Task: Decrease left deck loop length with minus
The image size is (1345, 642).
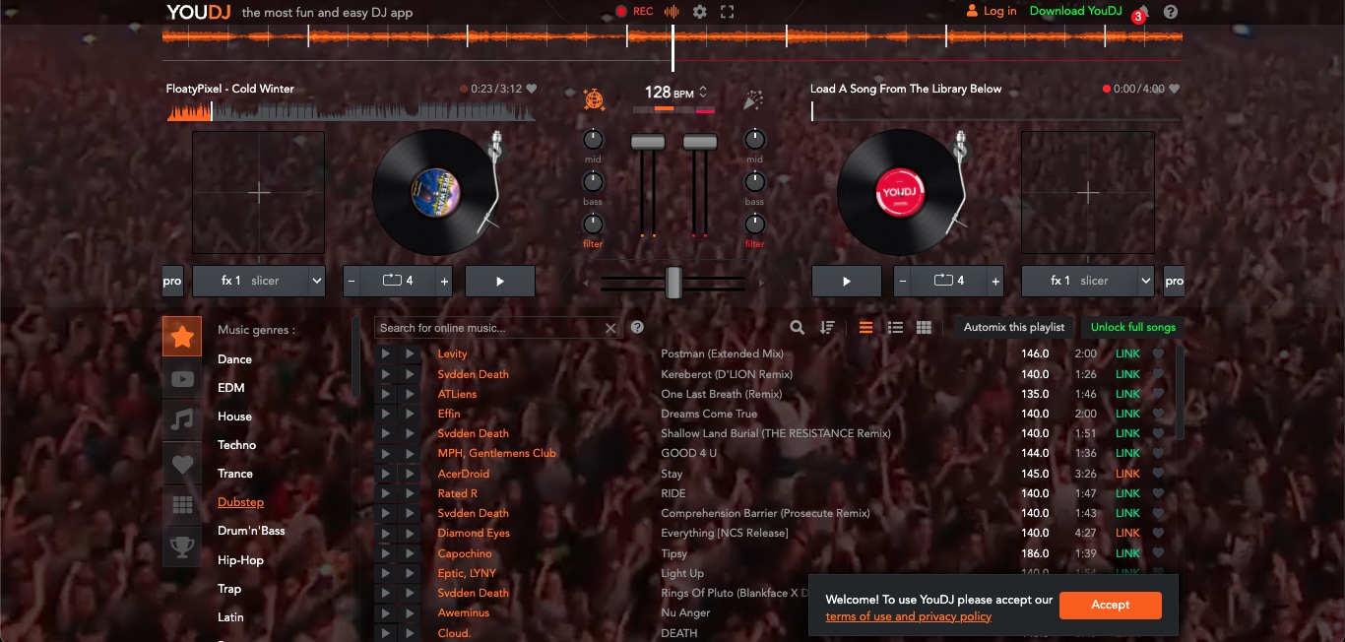Action: [x=352, y=281]
